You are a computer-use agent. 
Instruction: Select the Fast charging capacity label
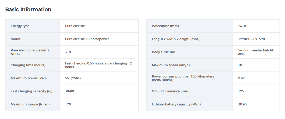pos(32,91)
